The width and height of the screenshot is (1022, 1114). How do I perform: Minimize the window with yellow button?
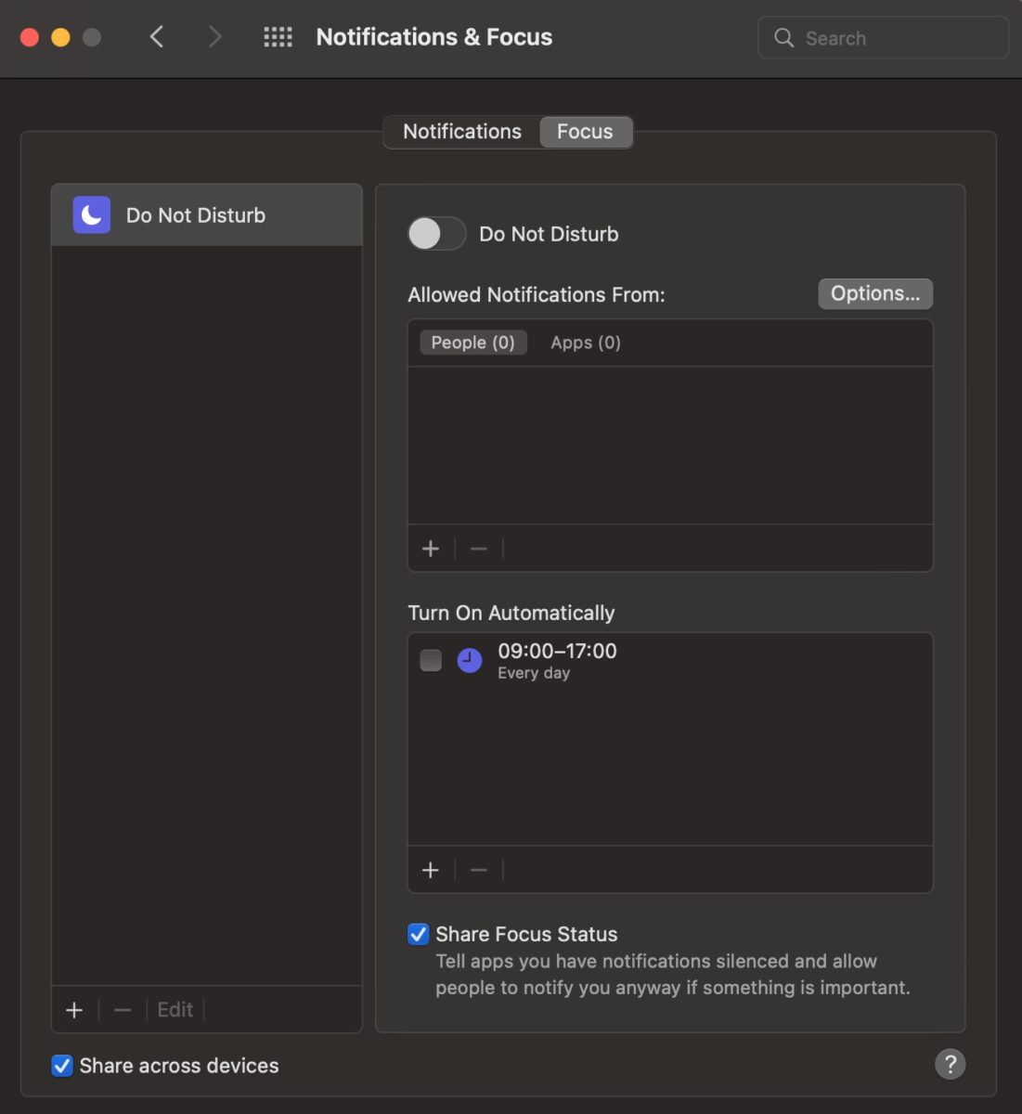pyautogui.click(x=60, y=37)
